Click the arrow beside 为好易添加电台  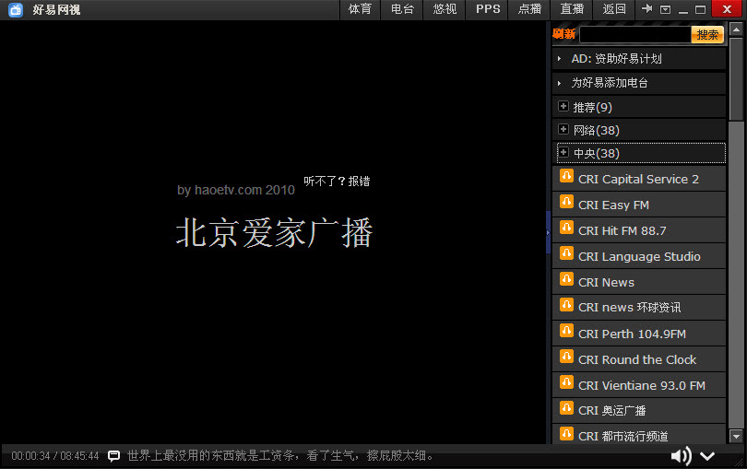point(559,83)
